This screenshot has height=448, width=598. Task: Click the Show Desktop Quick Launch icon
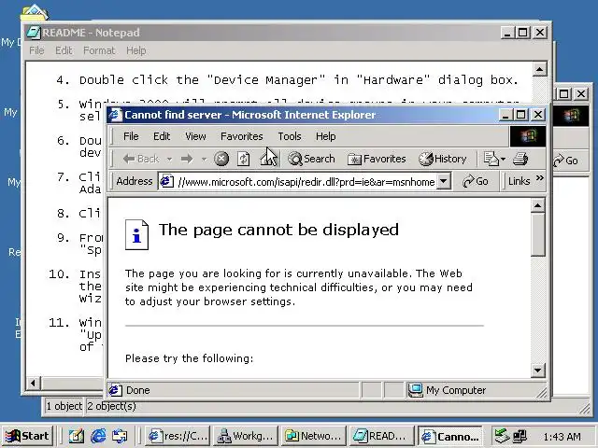[77, 436]
